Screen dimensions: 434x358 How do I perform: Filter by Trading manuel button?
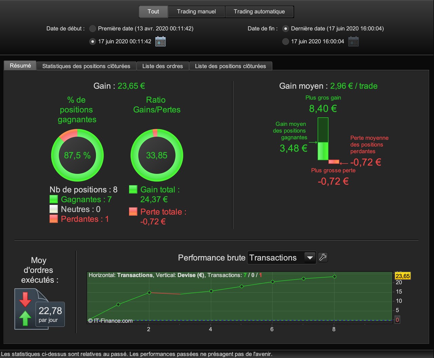pos(196,12)
